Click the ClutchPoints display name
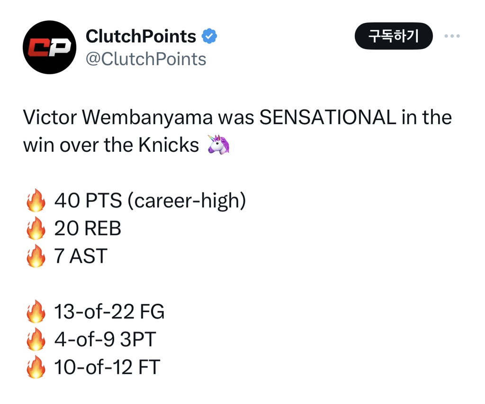Screen dimensions: 485x404 pos(141,36)
